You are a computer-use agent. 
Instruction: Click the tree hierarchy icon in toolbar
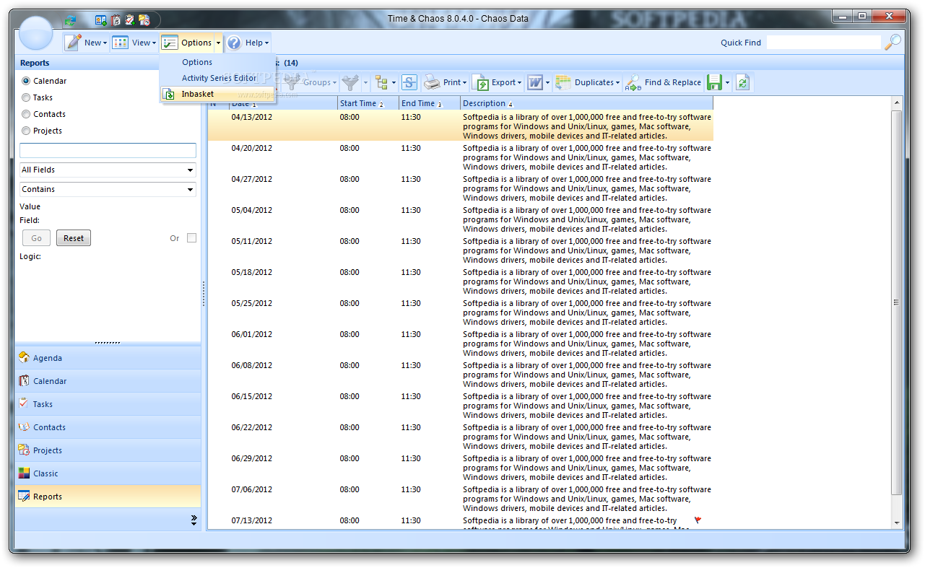(381, 82)
